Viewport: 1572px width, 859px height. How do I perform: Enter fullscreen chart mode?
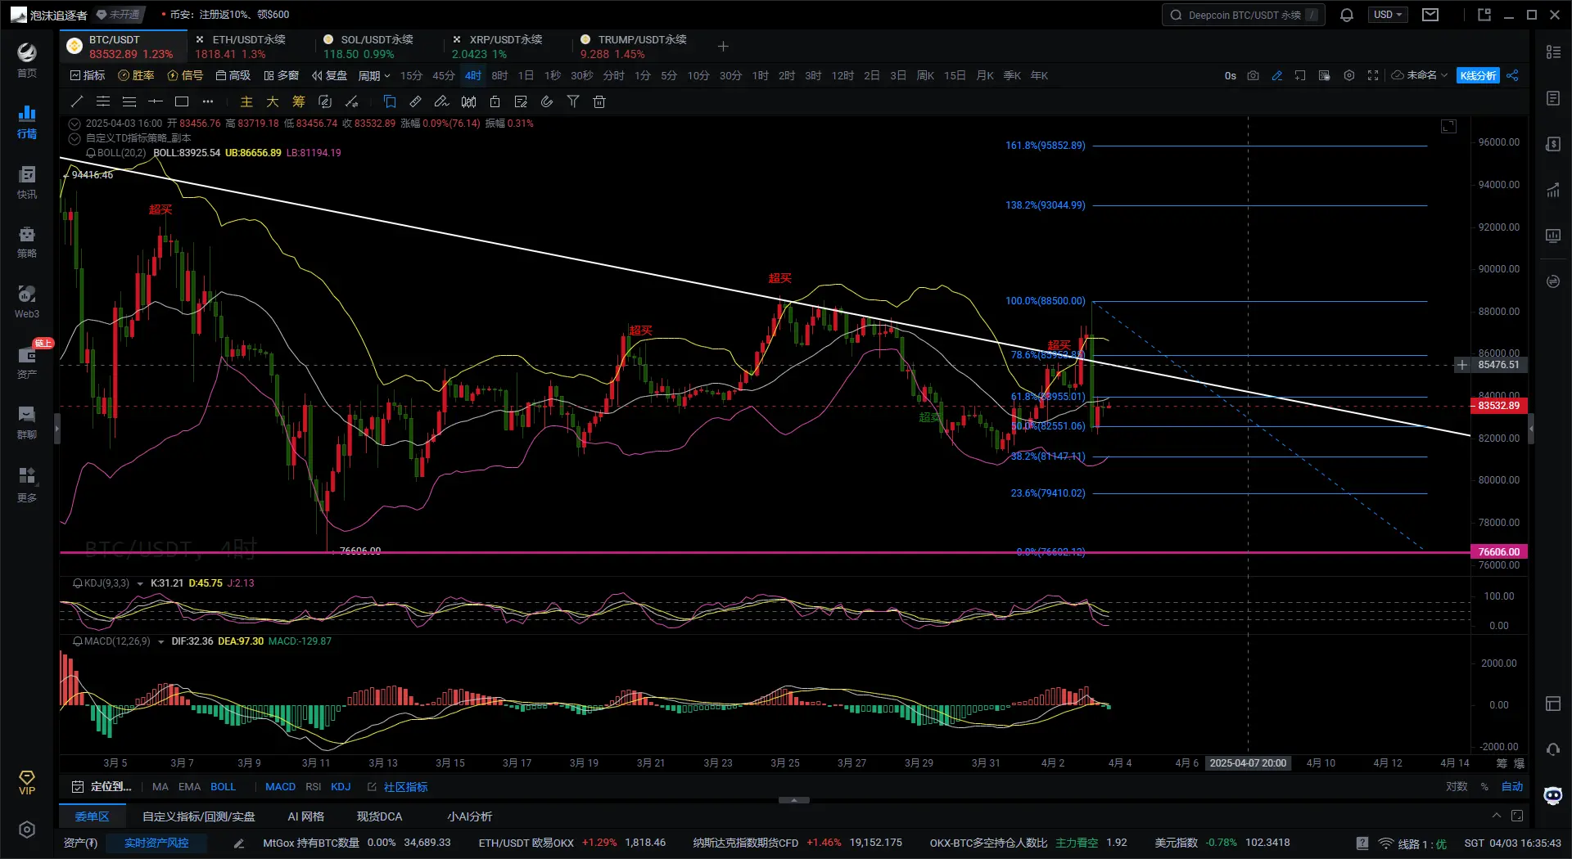[1373, 75]
